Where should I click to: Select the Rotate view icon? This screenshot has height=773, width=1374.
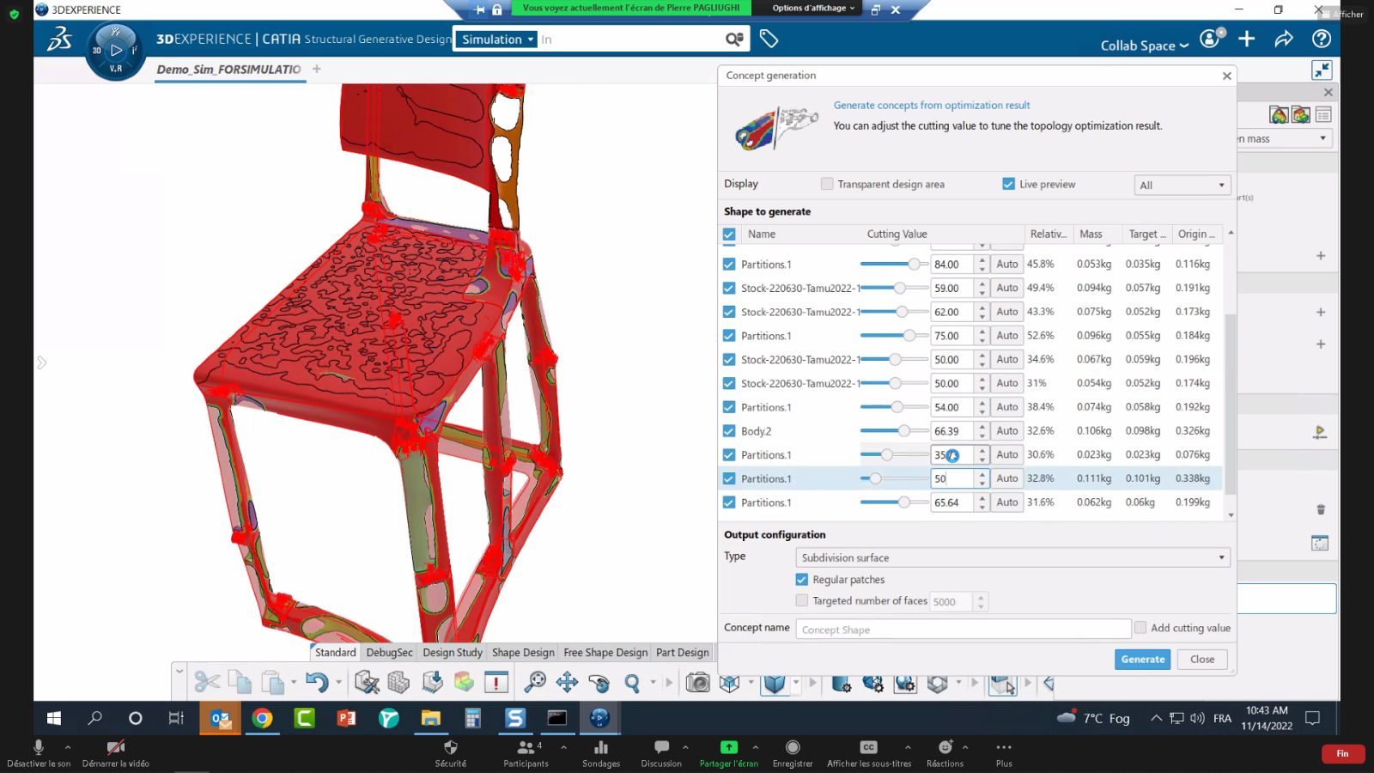coord(599,683)
